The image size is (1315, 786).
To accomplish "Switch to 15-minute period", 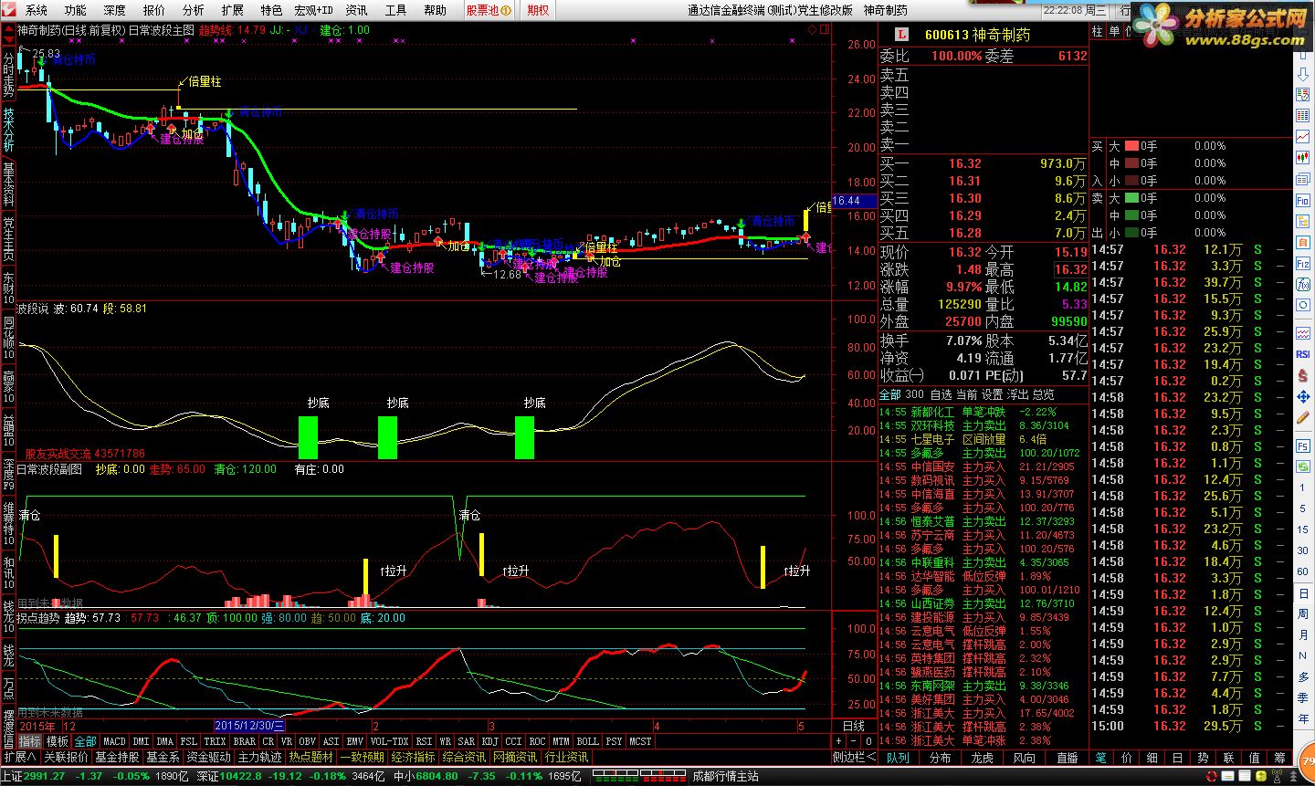I will 1303,529.
